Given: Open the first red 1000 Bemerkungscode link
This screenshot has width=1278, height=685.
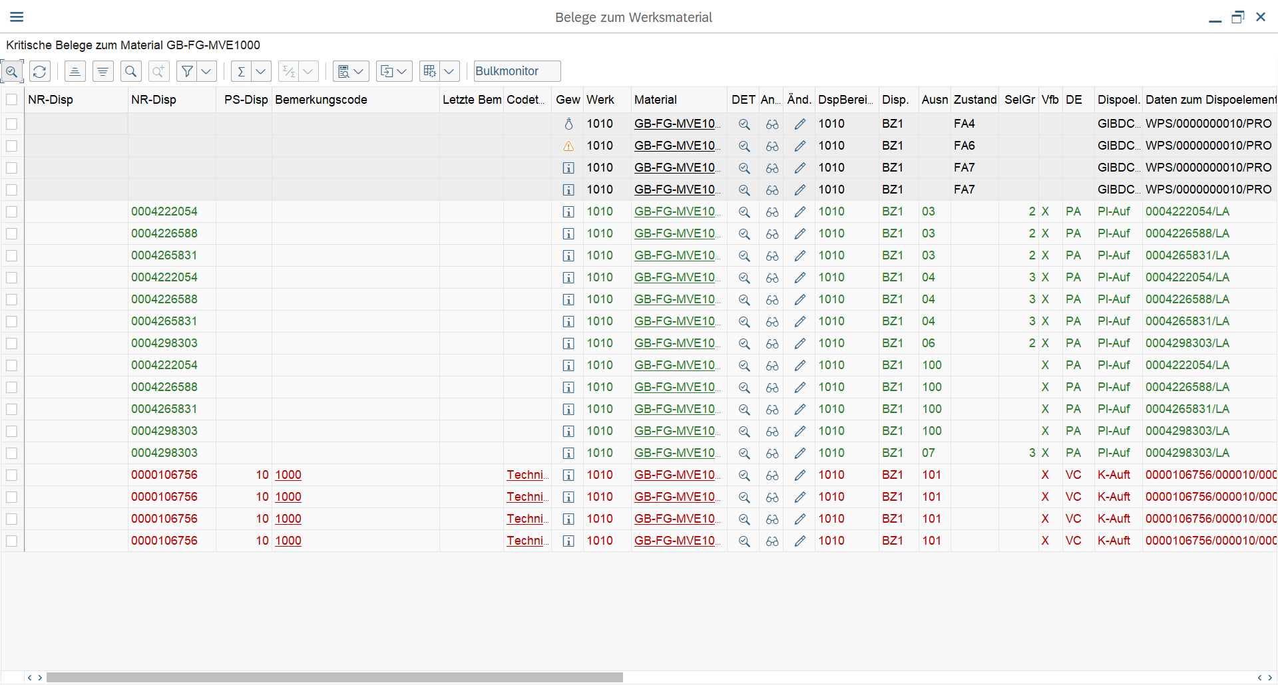Looking at the screenshot, I should point(288,475).
